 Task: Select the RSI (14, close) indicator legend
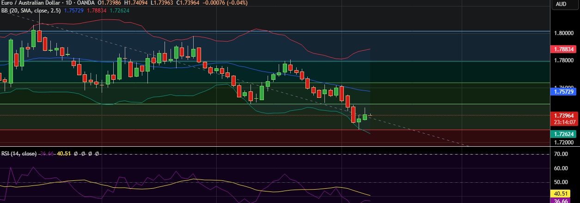point(19,154)
